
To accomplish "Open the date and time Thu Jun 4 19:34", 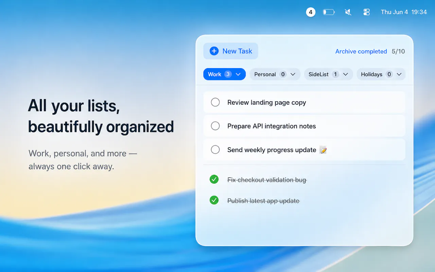I will click(x=404, y=12).
